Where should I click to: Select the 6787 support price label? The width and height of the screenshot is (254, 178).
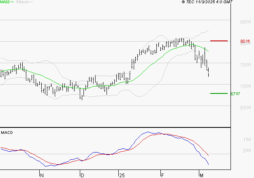point(235,94)
